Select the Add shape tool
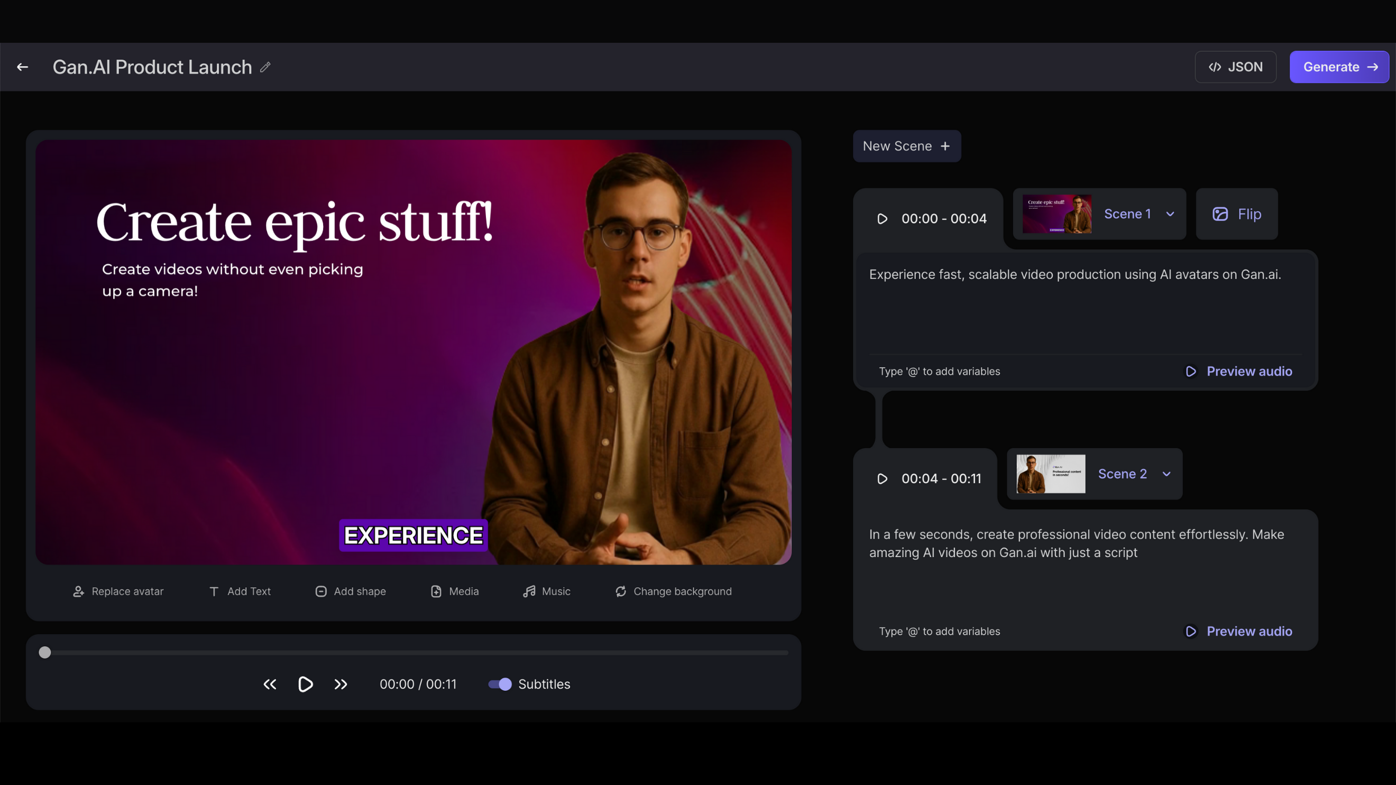Viewport: 1396px width, 785px height. point(351,591)
